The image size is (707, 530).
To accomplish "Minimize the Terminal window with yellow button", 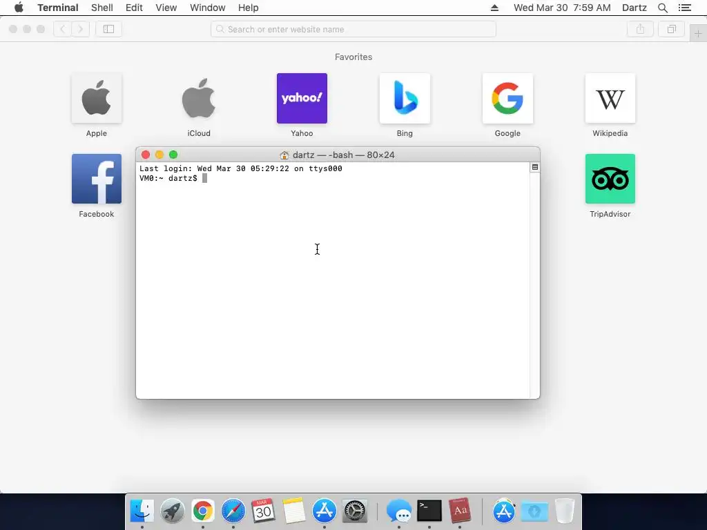I will (159, 155).
